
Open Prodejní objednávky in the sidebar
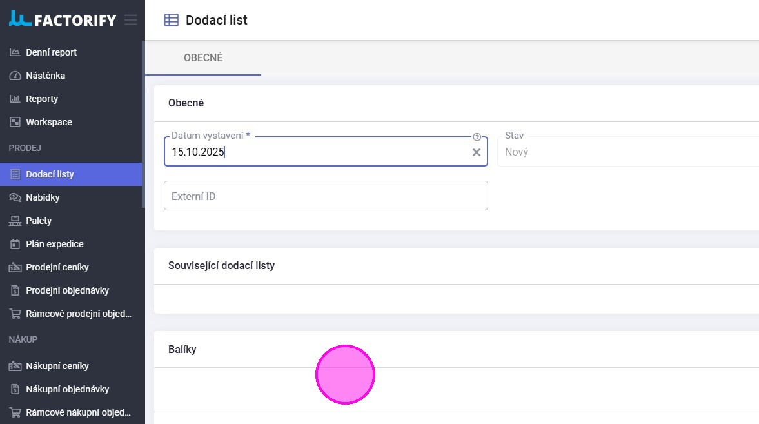point(67,290)
